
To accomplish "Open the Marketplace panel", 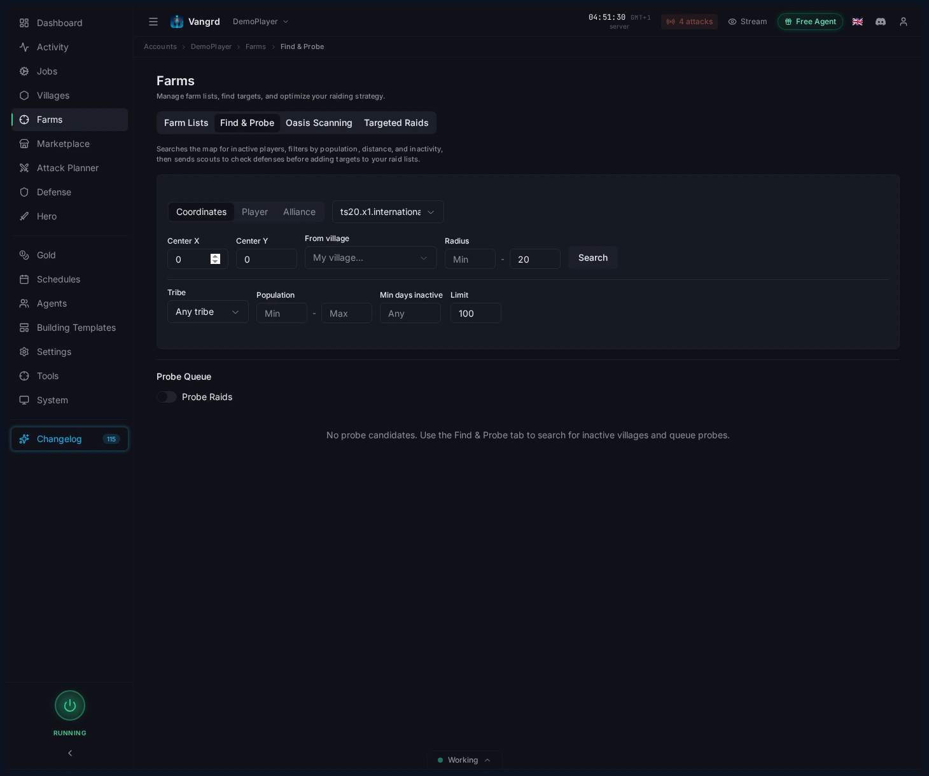I will tap(63, 144).
